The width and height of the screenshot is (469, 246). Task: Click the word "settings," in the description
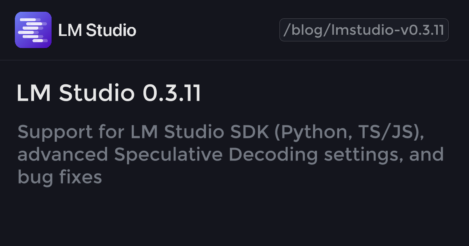363,155
